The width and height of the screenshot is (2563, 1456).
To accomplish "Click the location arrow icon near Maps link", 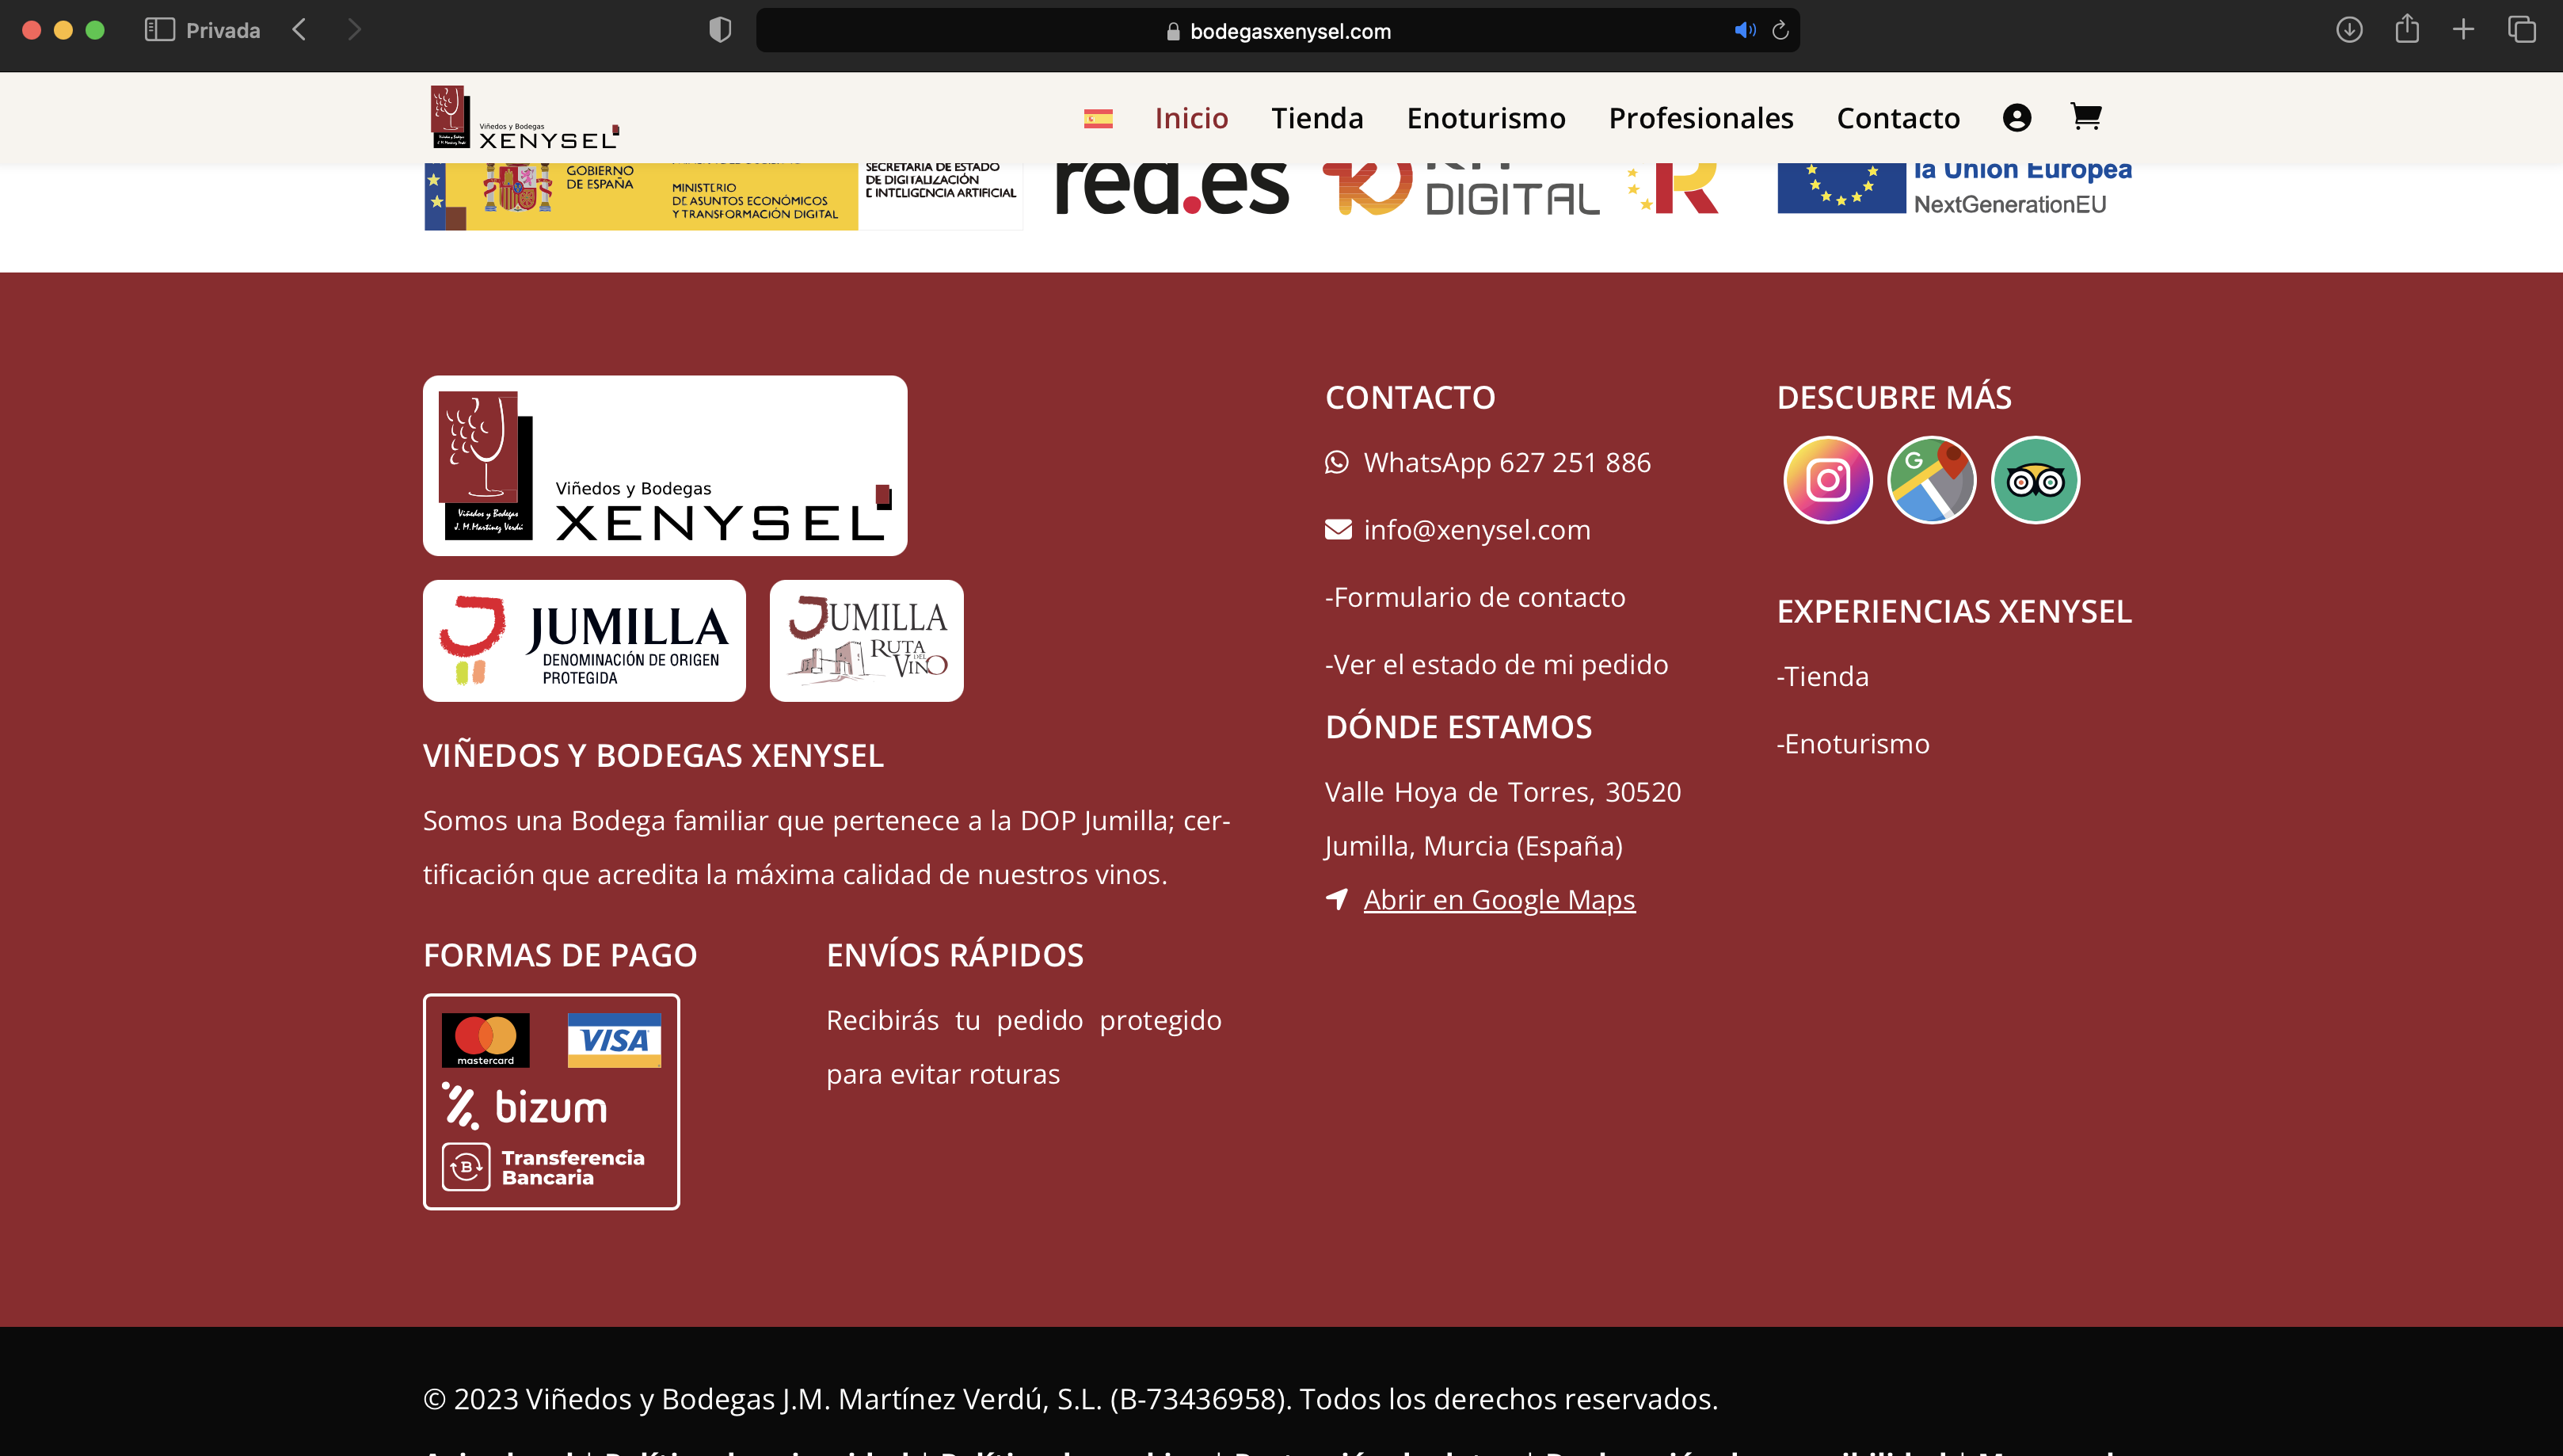I will [x=1336, y=898].
